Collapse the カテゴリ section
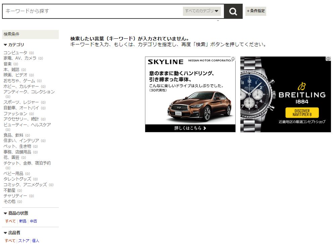 coord(14,45)
